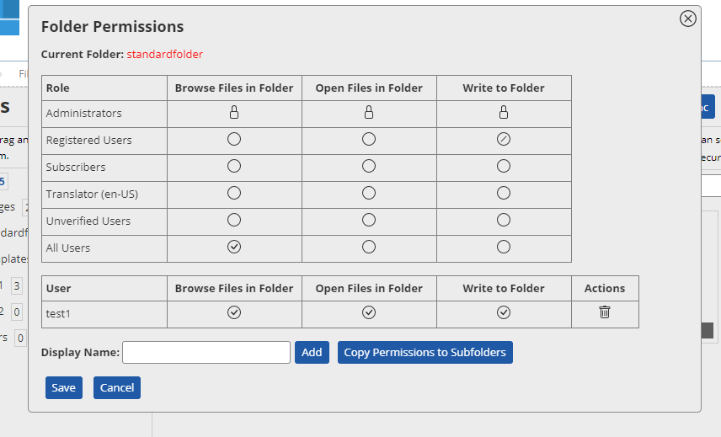
Task: Toggle test1 Write to Folder permission
Action: click(504, 312)
